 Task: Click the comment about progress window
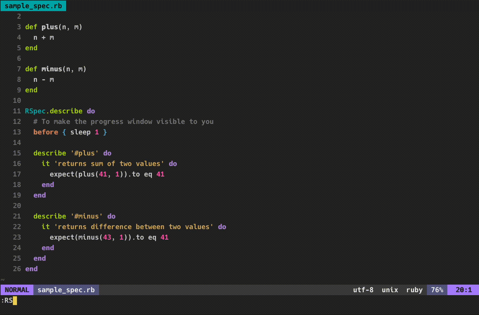(123, 122)
